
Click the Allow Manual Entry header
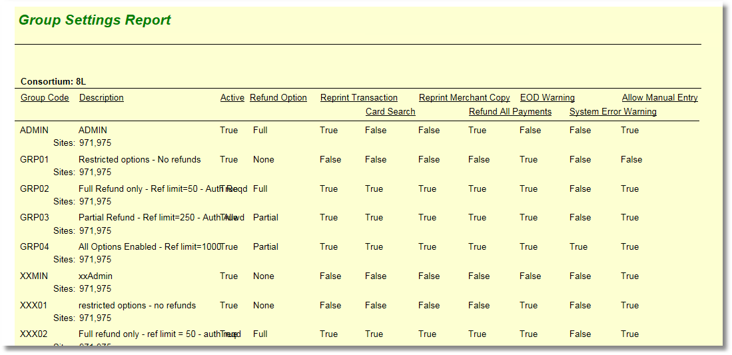[x=659, y=98]
